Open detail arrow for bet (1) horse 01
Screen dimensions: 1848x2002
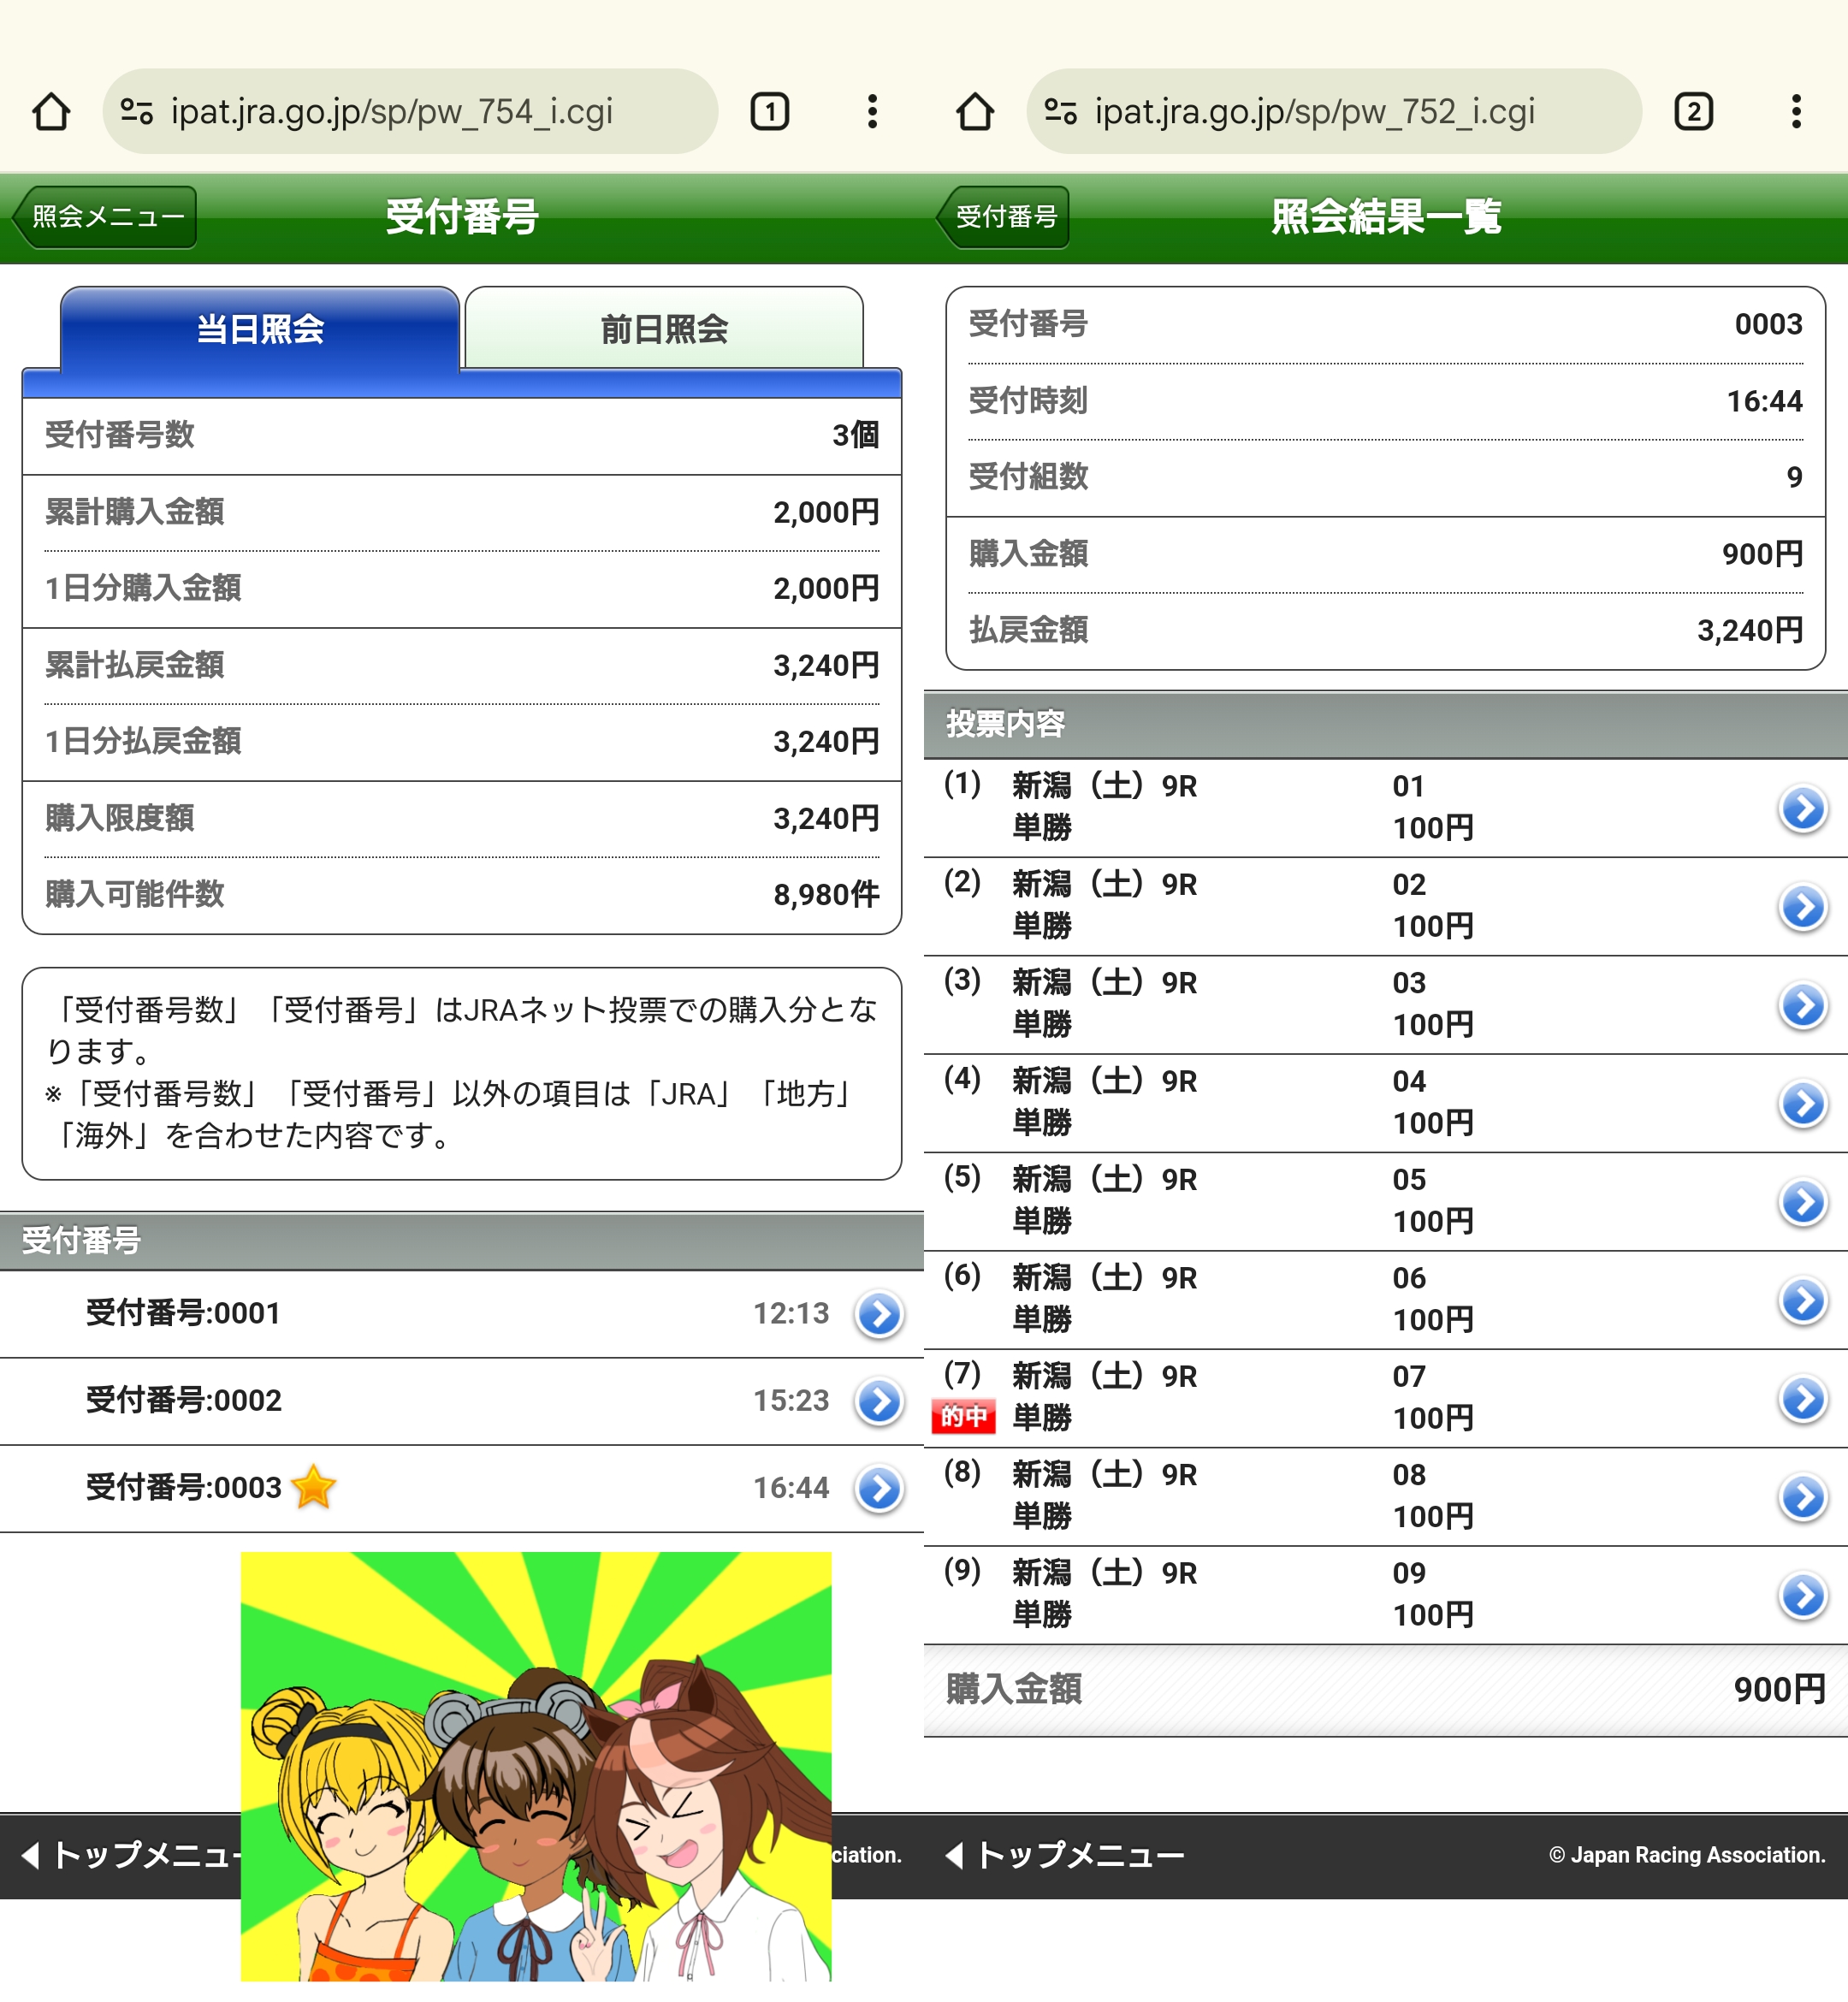1803,808
